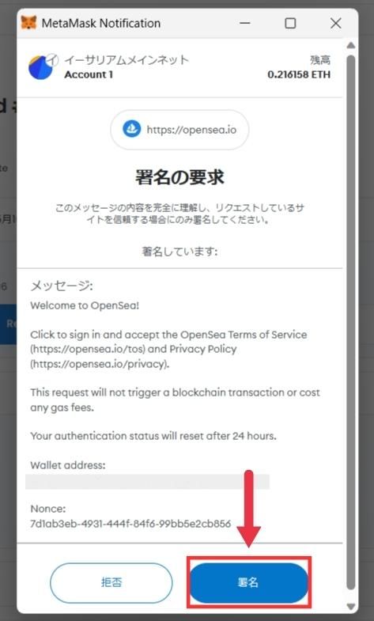This screenshot has width=374, height=621.
Task: Click the vertical scrollbar thumb
Action: (x=350, y=323)
